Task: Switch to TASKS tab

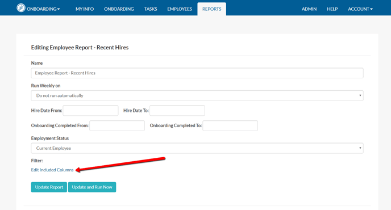Action: tap(151, 9)
